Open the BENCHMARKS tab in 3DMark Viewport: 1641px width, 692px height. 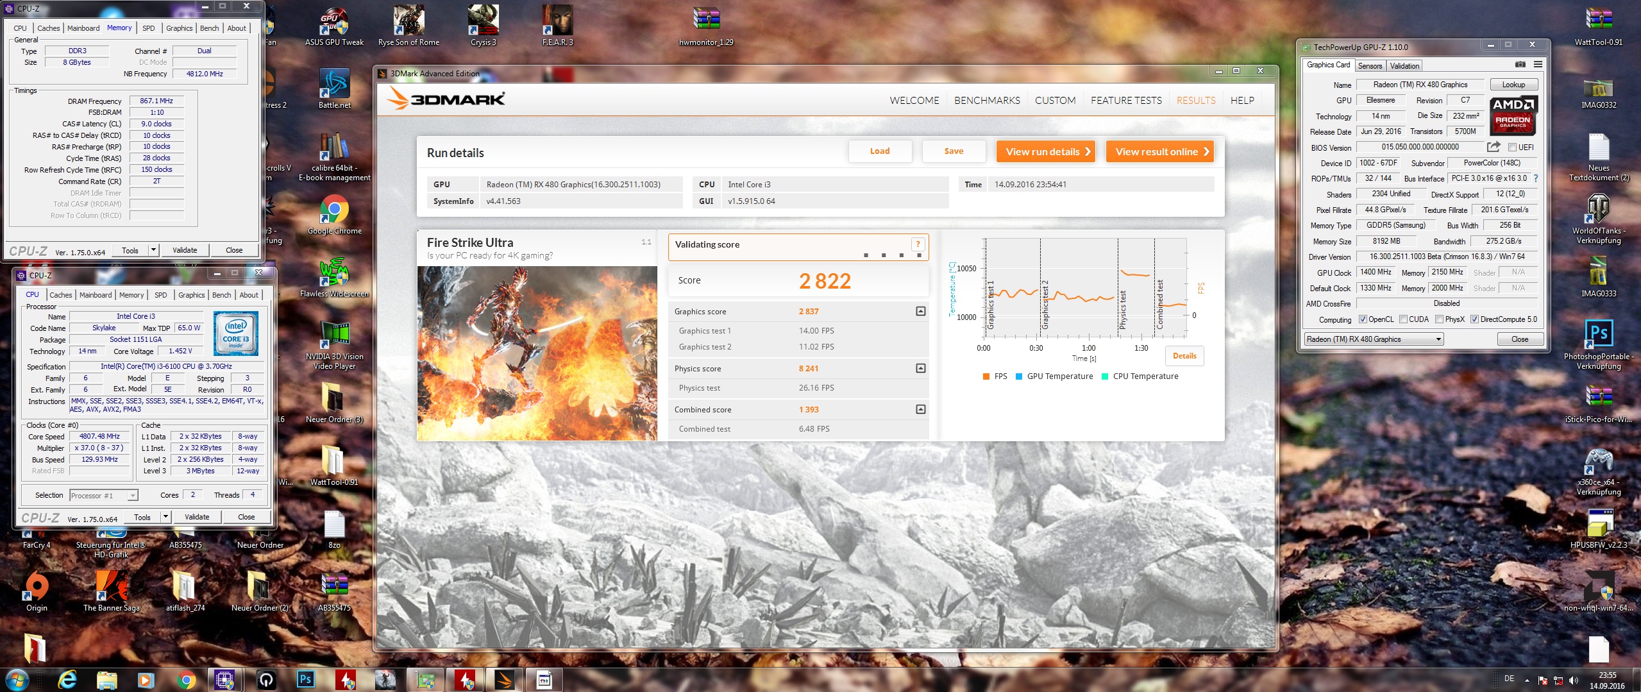(987, 101)
